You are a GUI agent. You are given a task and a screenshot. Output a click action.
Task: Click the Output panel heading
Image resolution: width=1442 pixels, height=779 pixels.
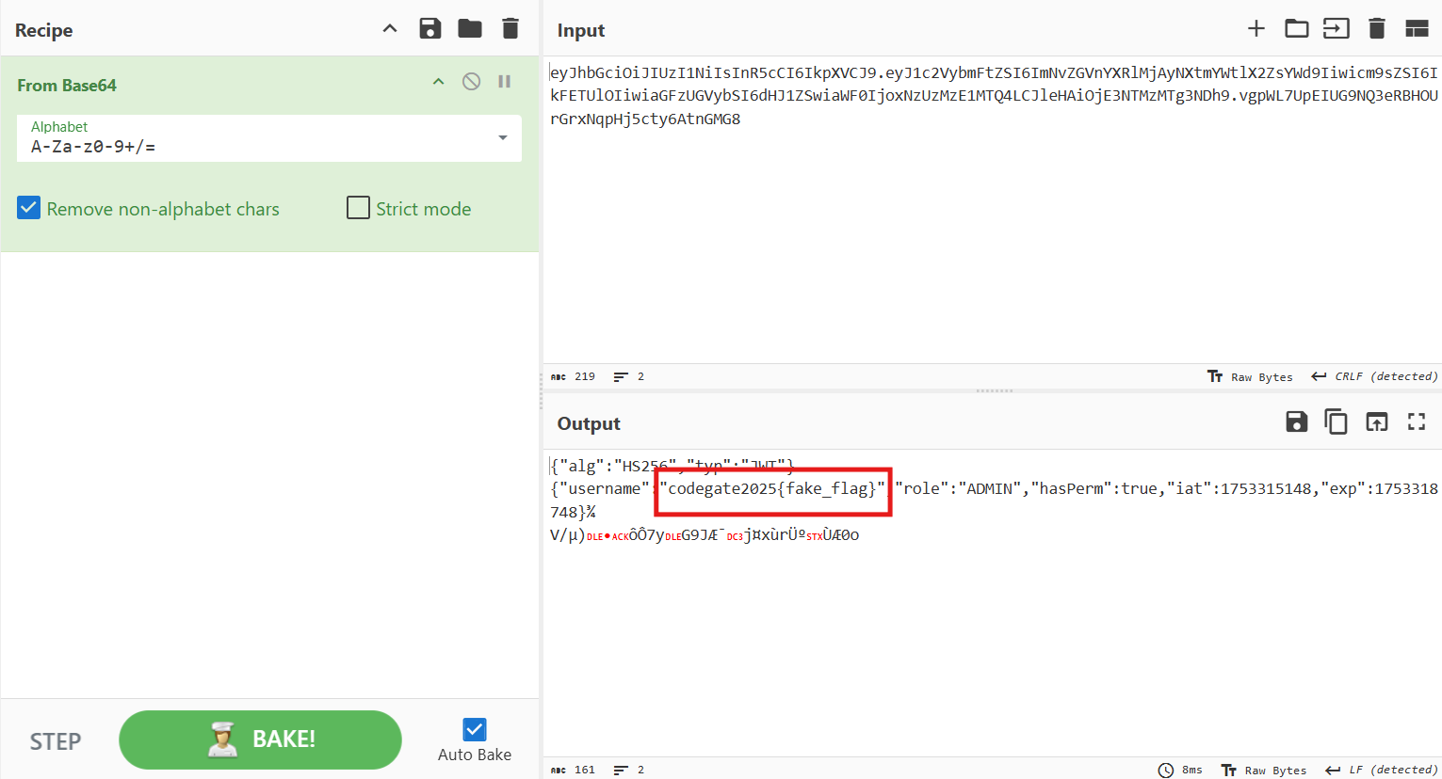pos(589,423)
